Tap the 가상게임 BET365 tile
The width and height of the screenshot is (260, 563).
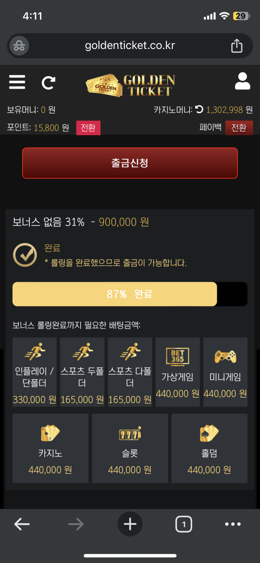pyautogui.click(x=178, y=372)
